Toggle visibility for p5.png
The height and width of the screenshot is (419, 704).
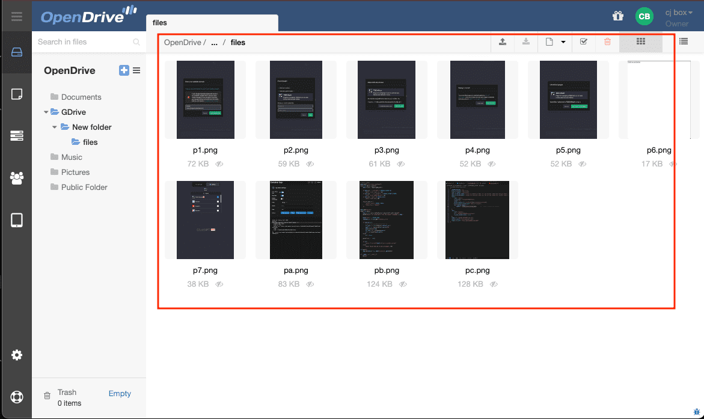(x=583, y=164)
